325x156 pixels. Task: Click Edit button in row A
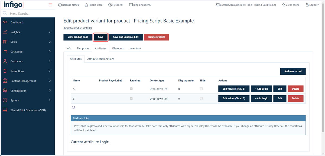tap(280, 89)
